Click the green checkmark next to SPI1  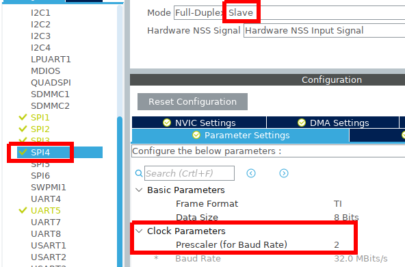click(x=23, y=117)
